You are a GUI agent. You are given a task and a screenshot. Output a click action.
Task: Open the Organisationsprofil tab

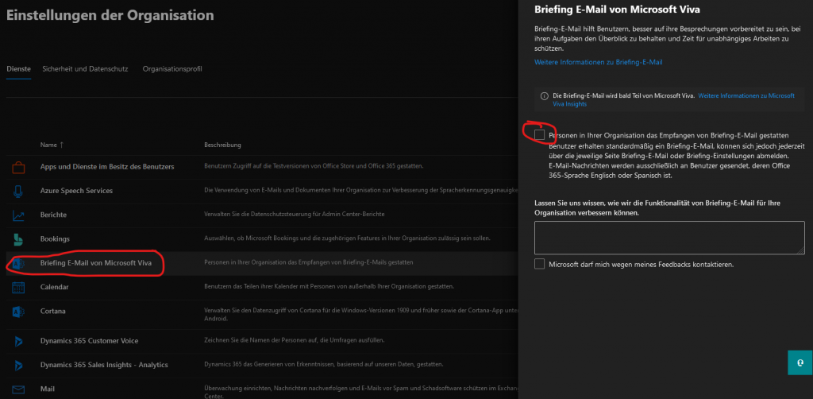click(x=172, y=69)
